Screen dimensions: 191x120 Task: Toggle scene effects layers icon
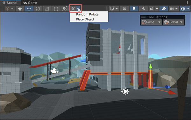click(152, 9)
